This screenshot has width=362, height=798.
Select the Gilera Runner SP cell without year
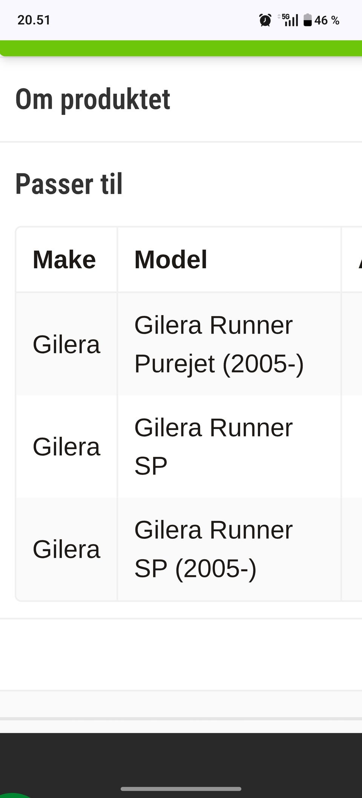213,447
